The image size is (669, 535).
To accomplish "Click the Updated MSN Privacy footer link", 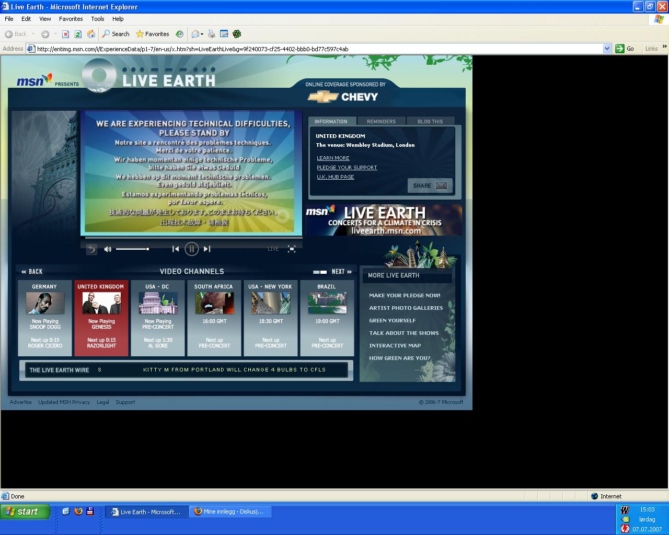I will click(64, 402).
